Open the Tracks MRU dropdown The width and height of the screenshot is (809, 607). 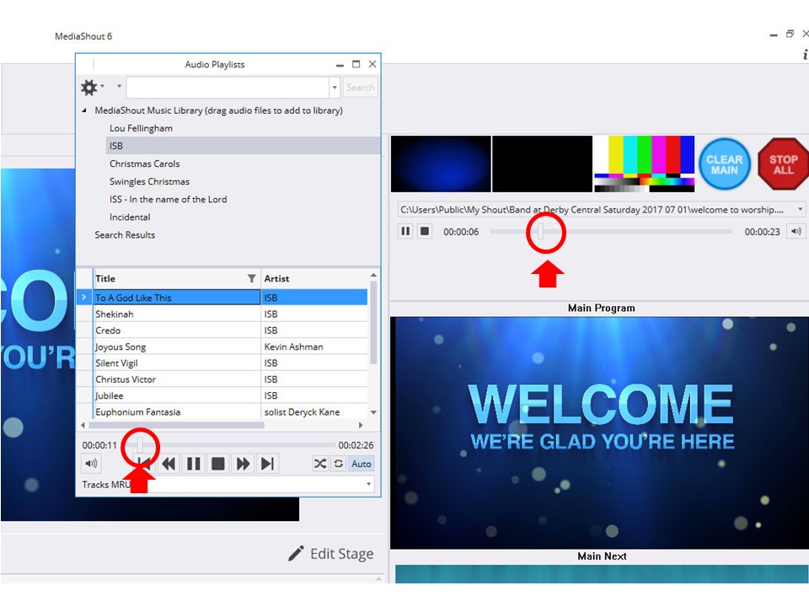pyautogui.click(x=368, y=485)
